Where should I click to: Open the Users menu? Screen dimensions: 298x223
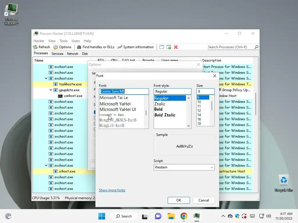(x=76, y=41)
